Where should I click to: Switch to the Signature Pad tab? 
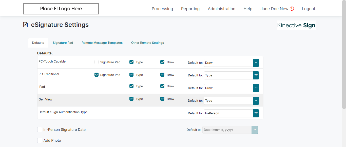(x=63, y=43)
